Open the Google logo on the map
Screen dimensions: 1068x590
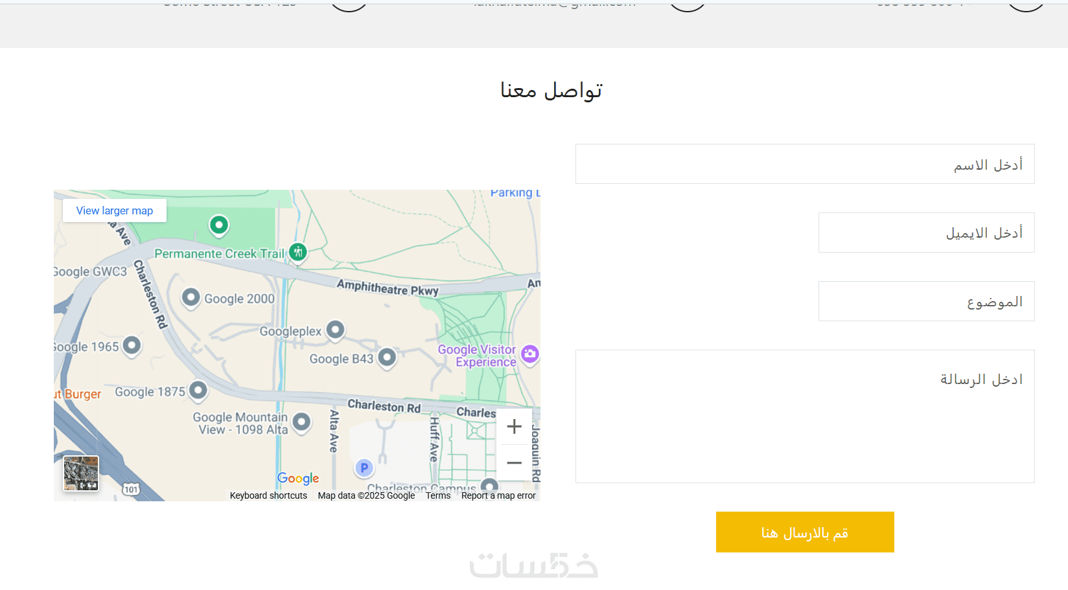coord(298,479)
